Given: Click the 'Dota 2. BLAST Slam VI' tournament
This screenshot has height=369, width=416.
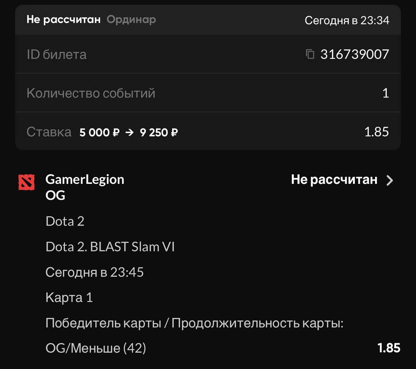Looking at the screenshot, I should [110, 247].
